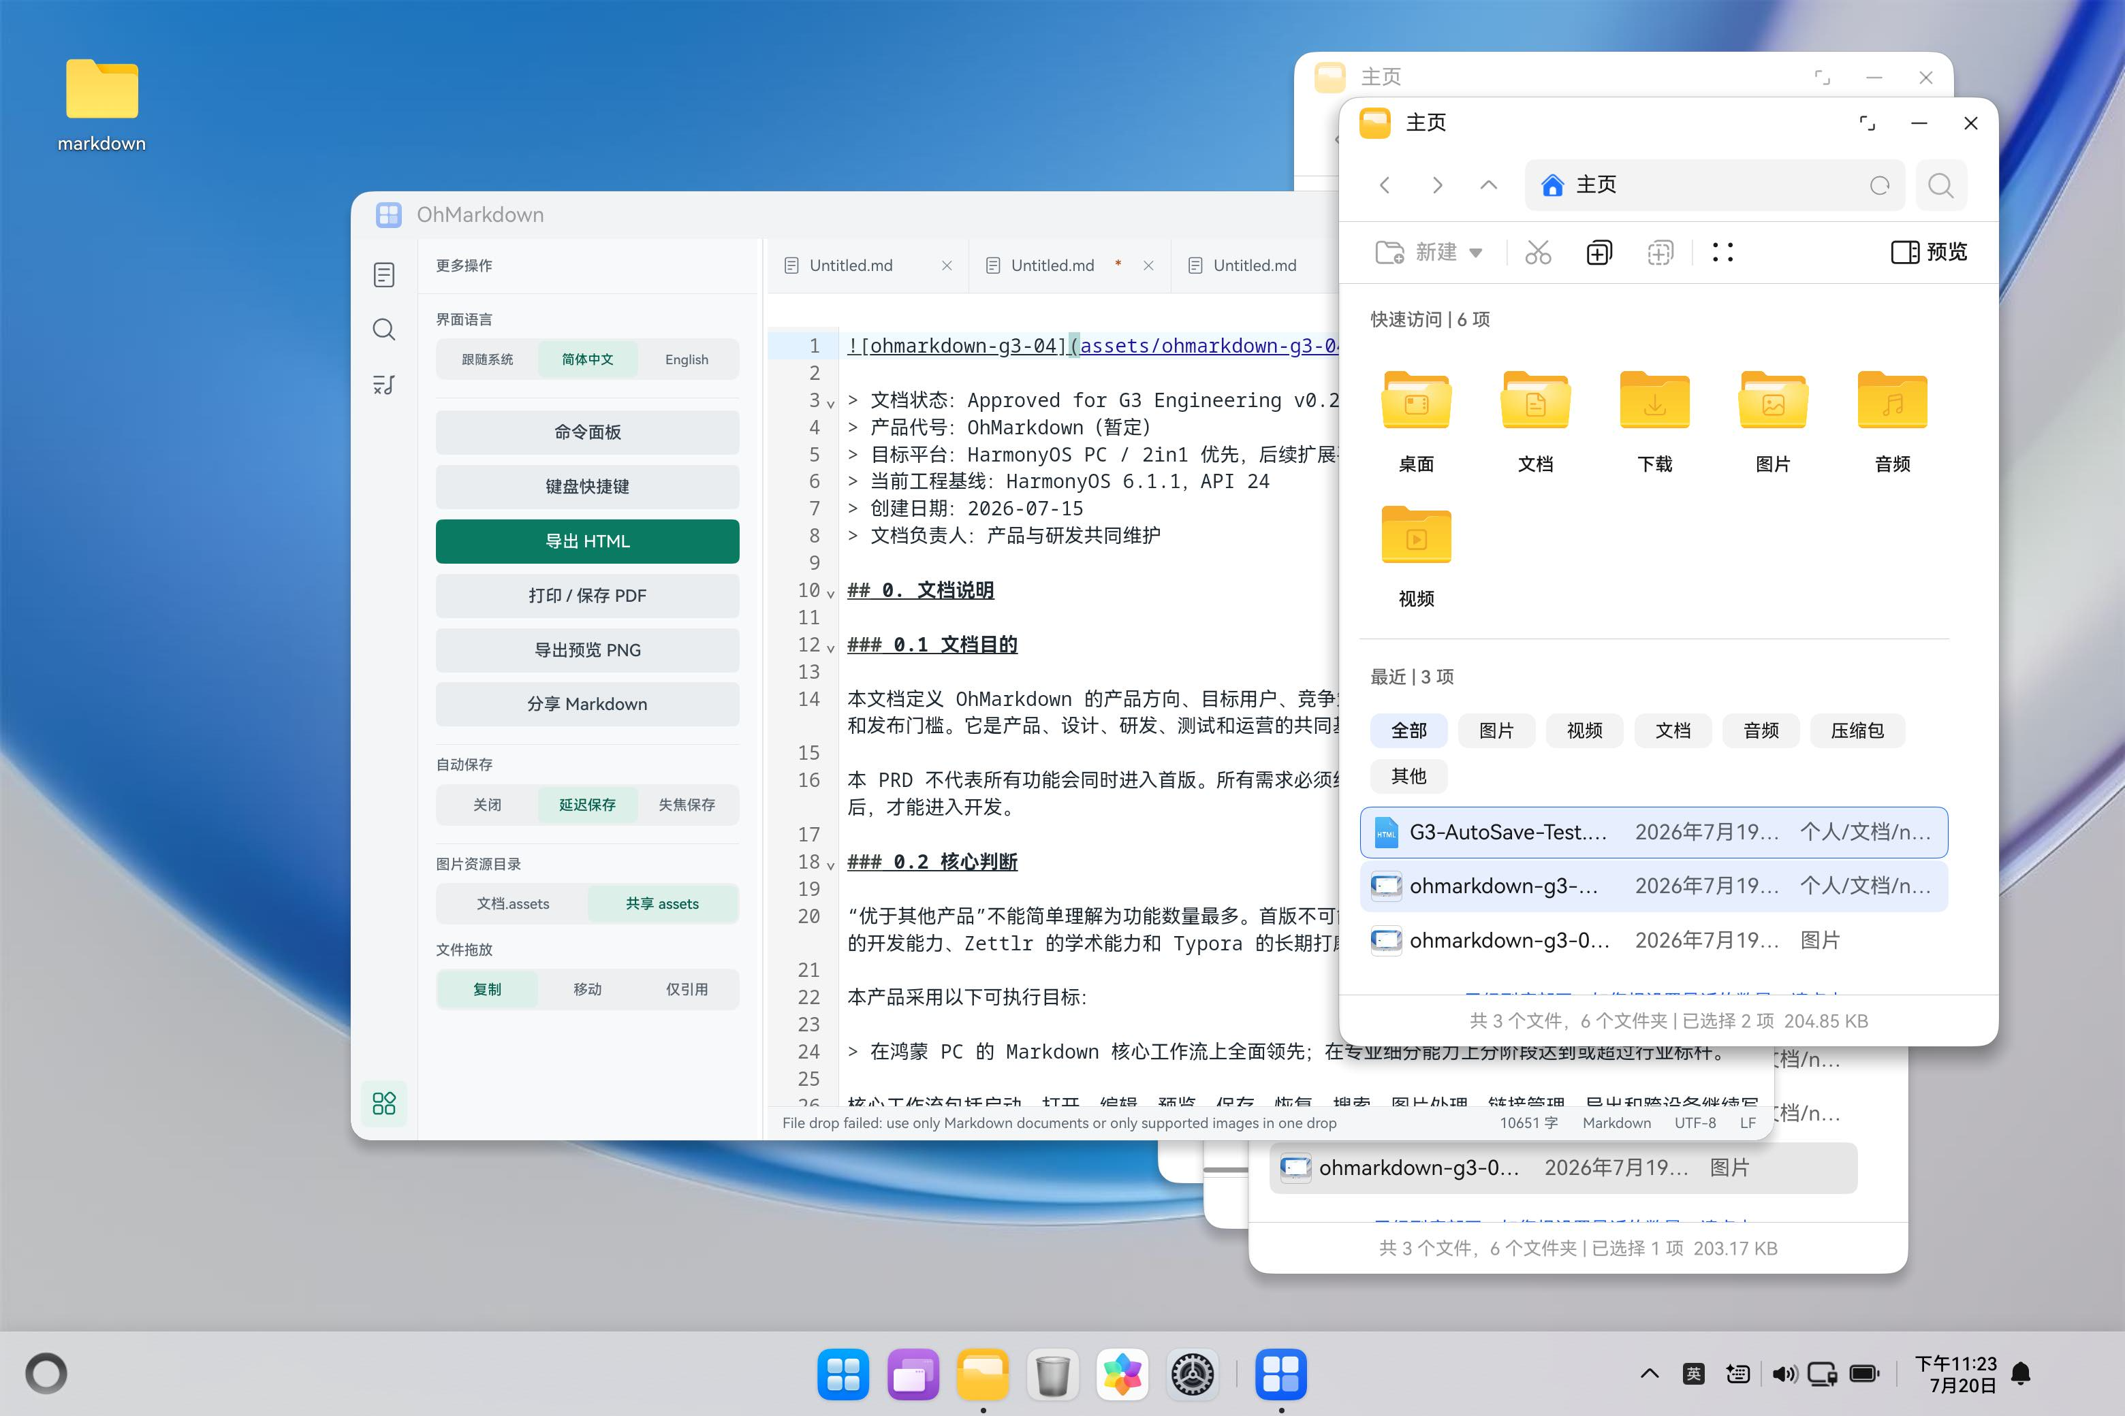Click the forward arrow in the file manager

[x=1436, y=185]
